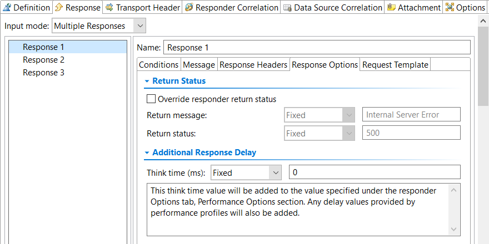Click the Attachment tab icon
This screenshot has height=244, width=489.
[391, 7]
